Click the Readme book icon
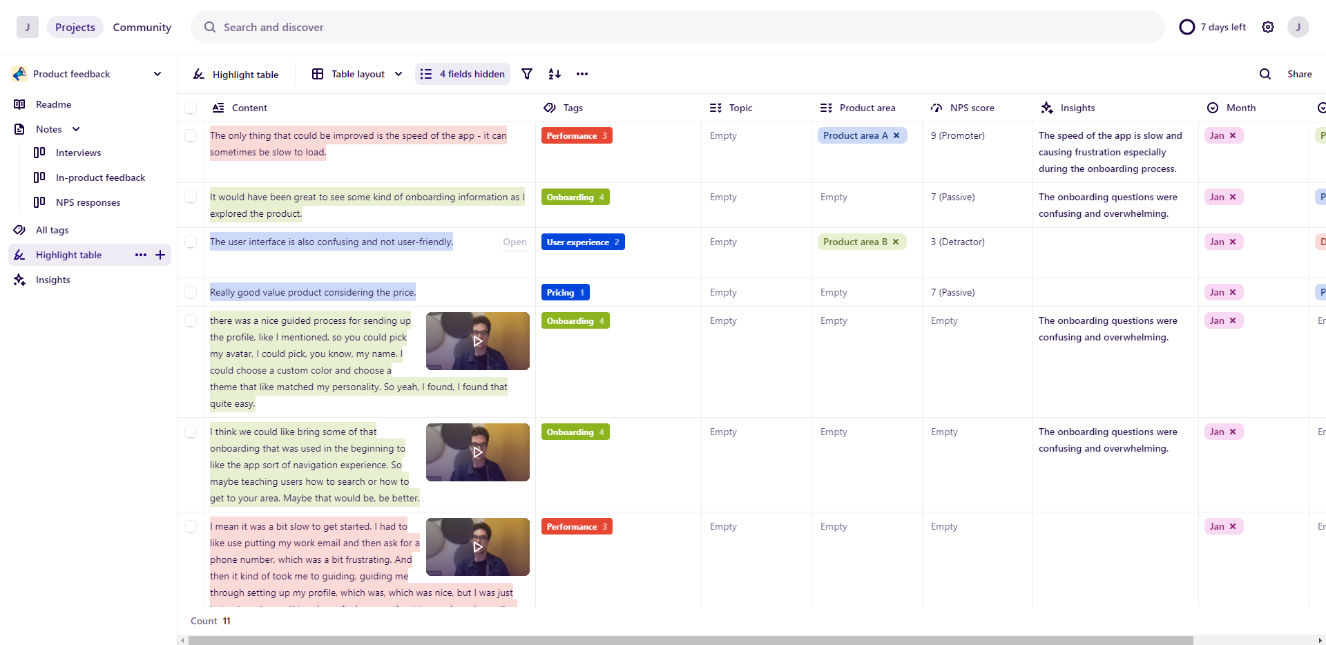1326x645 pixels. pyautogui.click(x=19, y=104)
